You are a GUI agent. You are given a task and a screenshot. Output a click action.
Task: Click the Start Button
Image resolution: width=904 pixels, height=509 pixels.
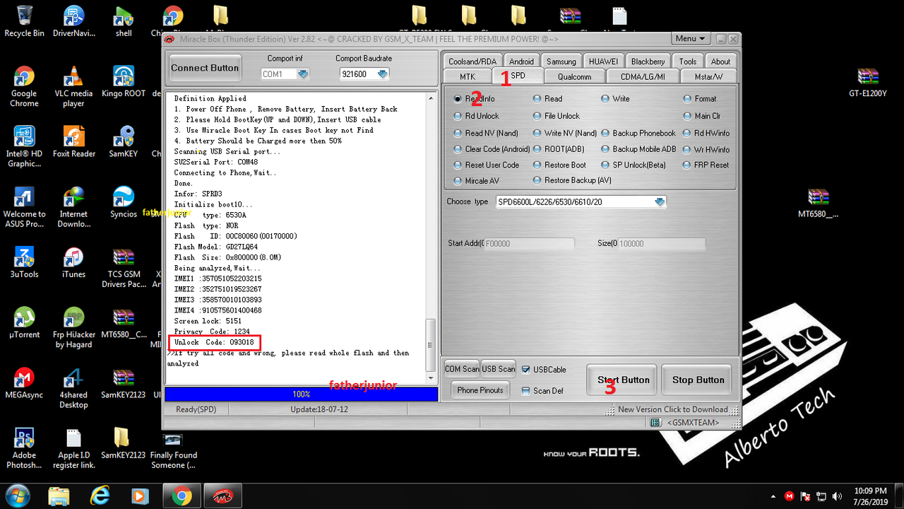tap(622, 380)
